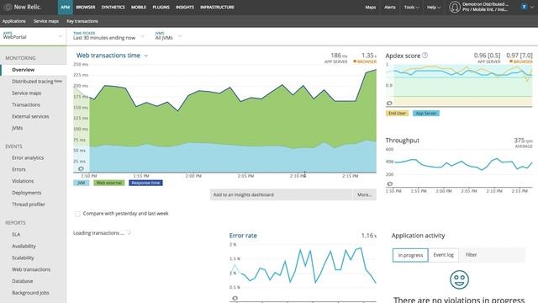Click the Apdex score help icon
Image resolution: width=538 pixels, height=303 pixels.
425,56
